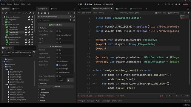Screen dimensions: 191x107
Task: Enable the Disabled checkbox
Action: click(57, 50)
